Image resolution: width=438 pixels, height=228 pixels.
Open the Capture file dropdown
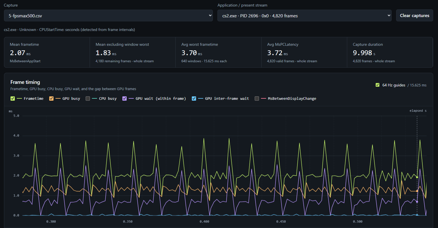[x=108, y=16]
